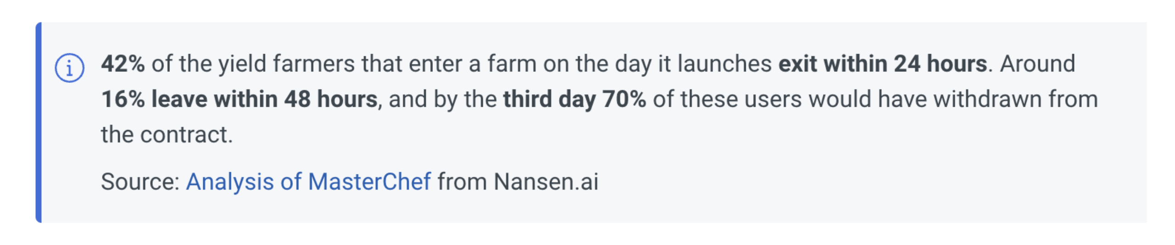Image resolution: width=1175 pixels, height=245 pixels.
Task: Click the words 'the contract.'
Action: [x=167, y=135]
